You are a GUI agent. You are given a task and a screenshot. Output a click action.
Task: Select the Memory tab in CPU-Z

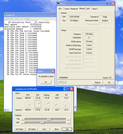coord(82,9)
